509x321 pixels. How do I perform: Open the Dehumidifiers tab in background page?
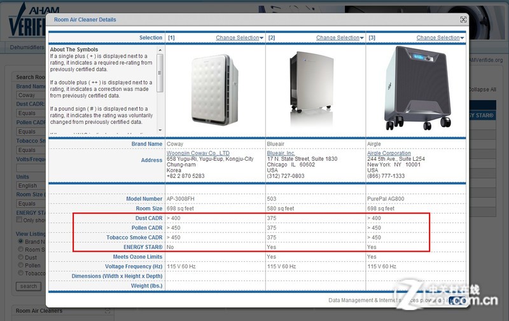(x=27, y=47)
